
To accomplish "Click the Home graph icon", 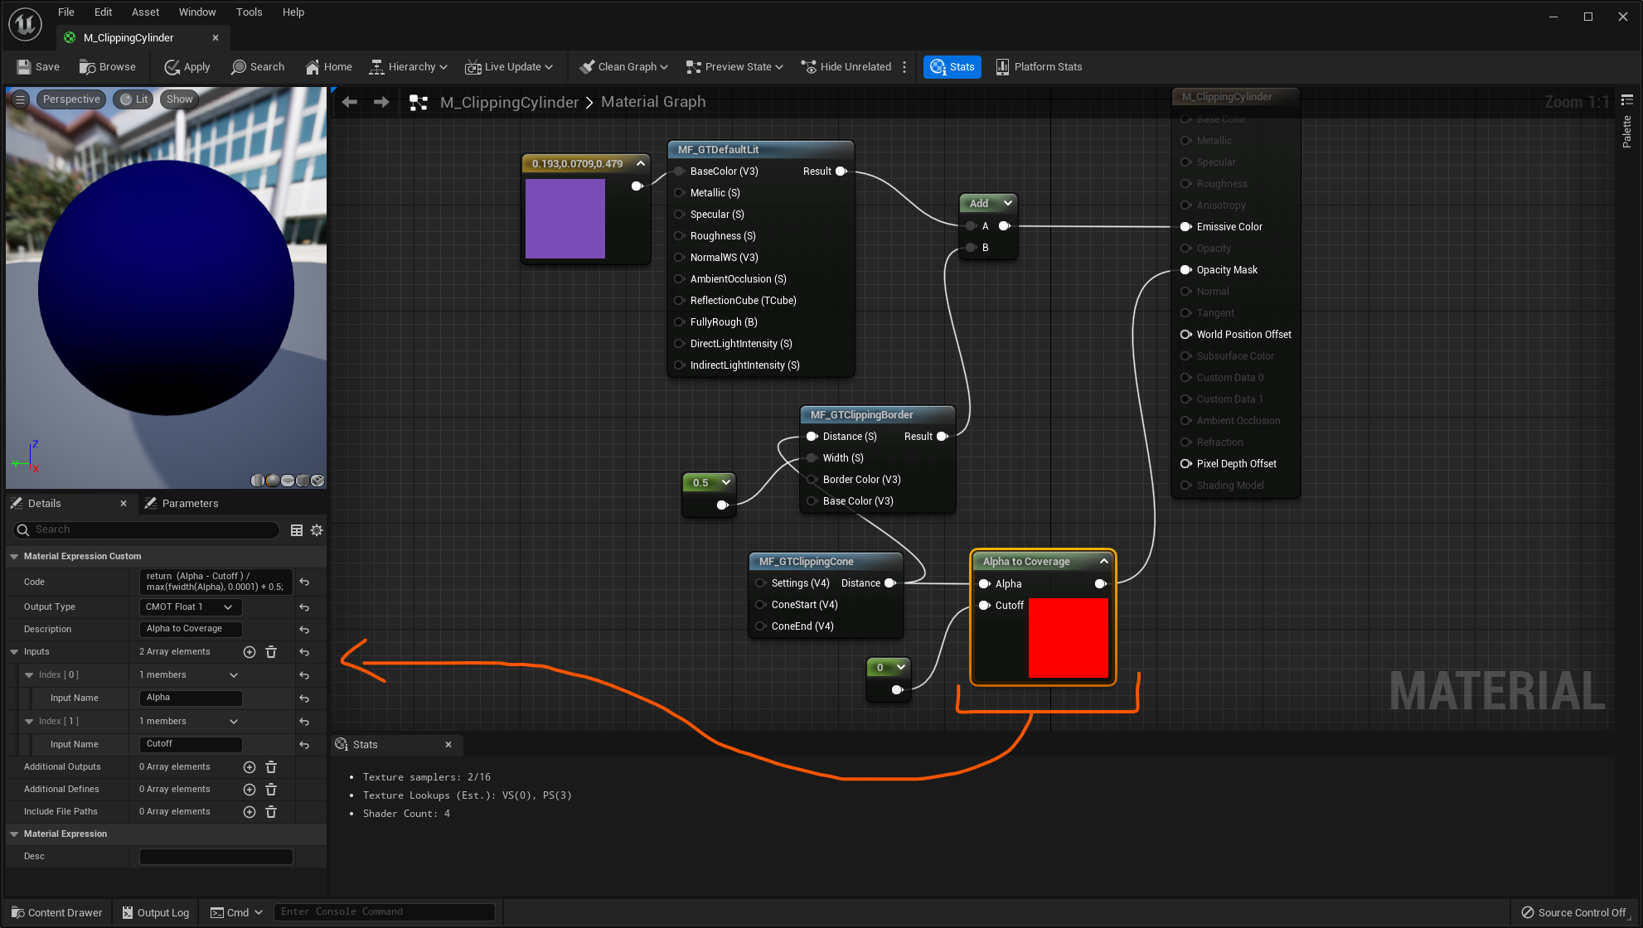I will [x=313, y=67].
